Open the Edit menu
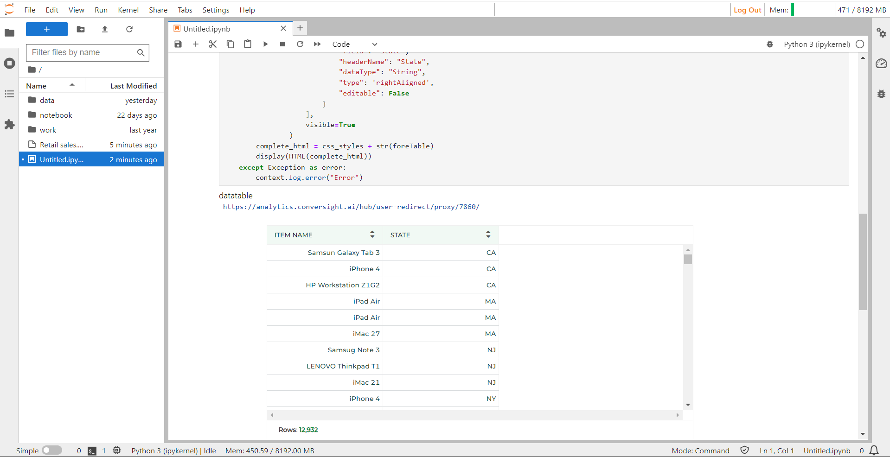The height and width of the screenshot is (457, 890). [x=52, y=10]
